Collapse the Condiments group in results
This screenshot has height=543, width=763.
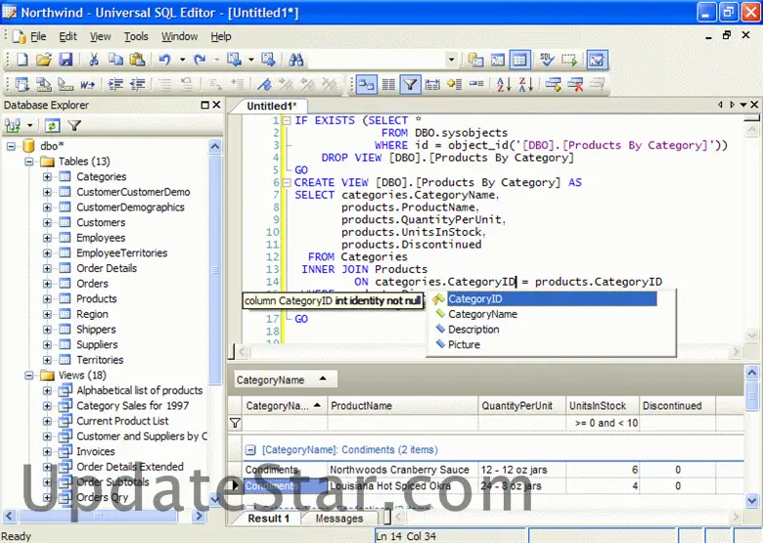[x=250, y=450]
